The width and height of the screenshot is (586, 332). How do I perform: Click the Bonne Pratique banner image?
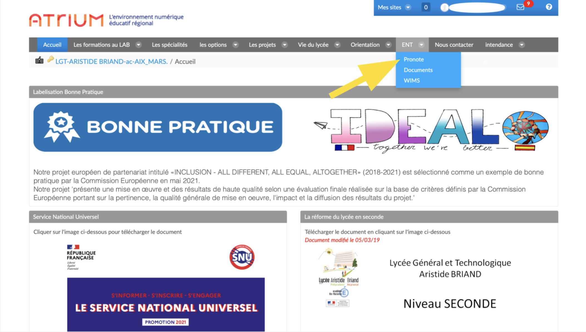pyautogui.click(x=158, y=127)
